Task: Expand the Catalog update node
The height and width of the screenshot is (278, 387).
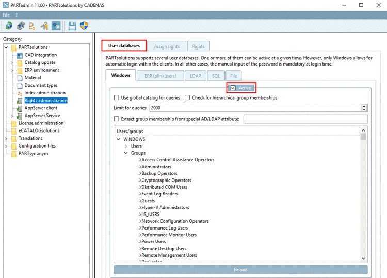Action: (x=11, y=63)
